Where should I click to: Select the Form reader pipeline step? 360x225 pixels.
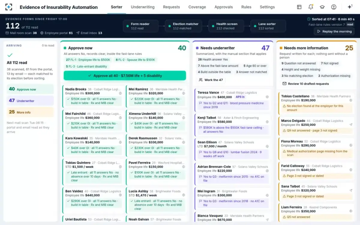pos(141,26)
